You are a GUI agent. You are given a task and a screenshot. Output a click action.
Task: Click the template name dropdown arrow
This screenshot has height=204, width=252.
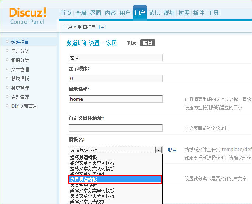click(158, 150)
